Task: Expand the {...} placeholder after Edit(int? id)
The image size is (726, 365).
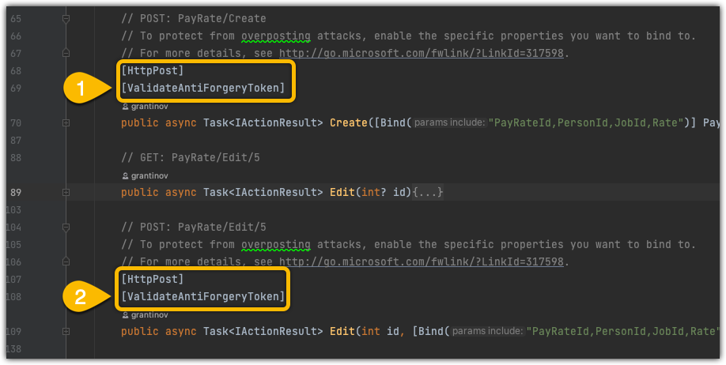Action: (428, 192)
